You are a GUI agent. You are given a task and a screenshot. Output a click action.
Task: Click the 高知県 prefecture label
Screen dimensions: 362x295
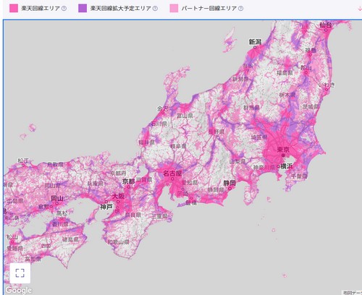click(33, 260)
